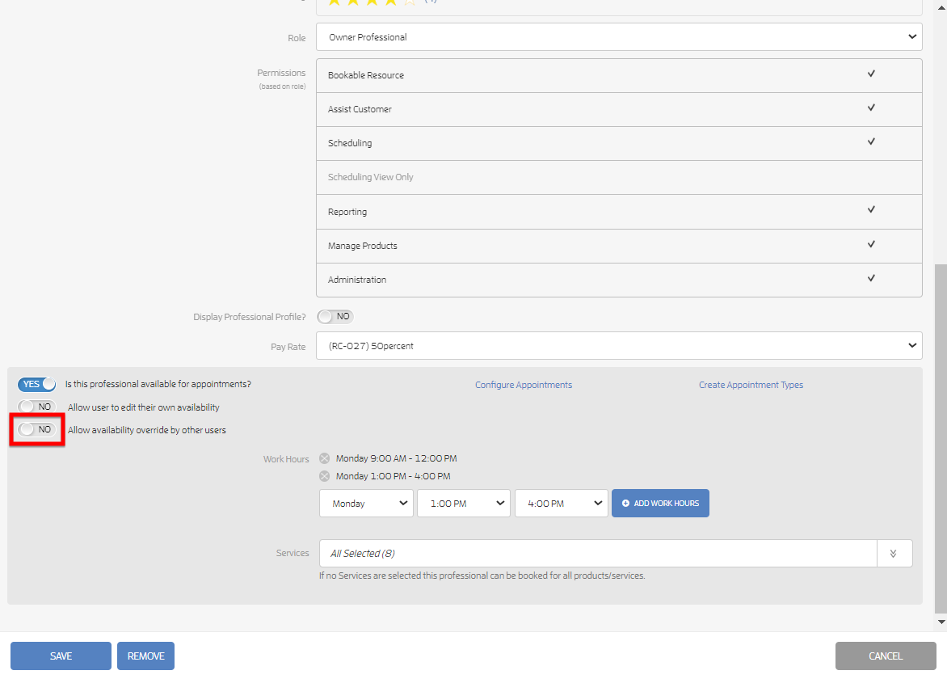Toggle Allow user to edit own availability
Image resolution: width=947 pixels, height=679 pixels.
pos(37,407)
